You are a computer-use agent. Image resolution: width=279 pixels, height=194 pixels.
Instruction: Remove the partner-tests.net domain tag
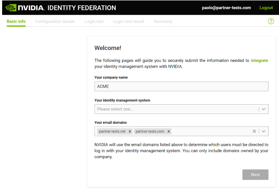click(130, 131)
